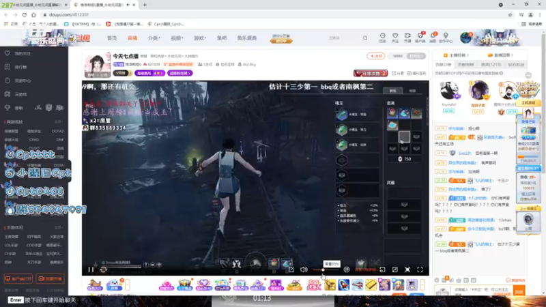Mute the player volume speaker icon
Screen dimensions: 546x307
(304, 269)
